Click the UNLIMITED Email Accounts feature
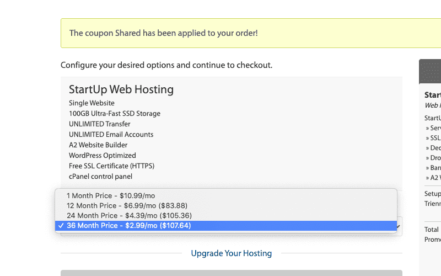Viewport: 441px width, 276px height. pyautogui.click(x=111, y=135)
